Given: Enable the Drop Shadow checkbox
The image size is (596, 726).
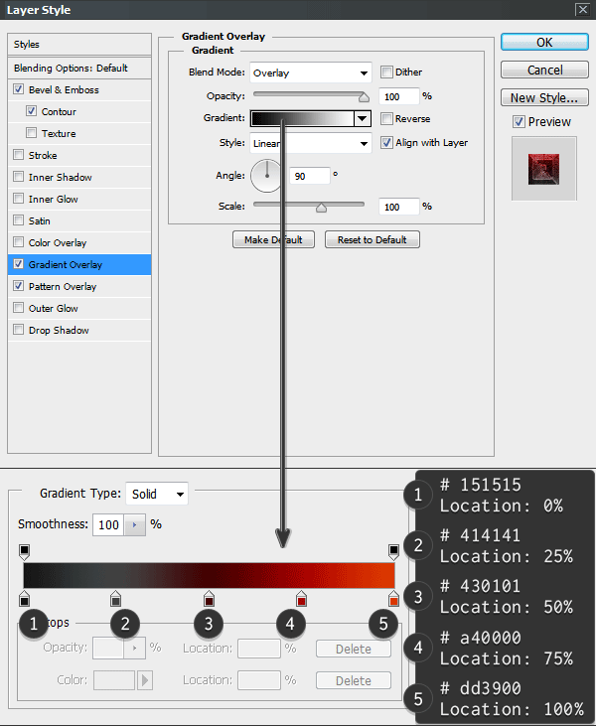Looking at the screenshot, I should click(x=18, y=329).
